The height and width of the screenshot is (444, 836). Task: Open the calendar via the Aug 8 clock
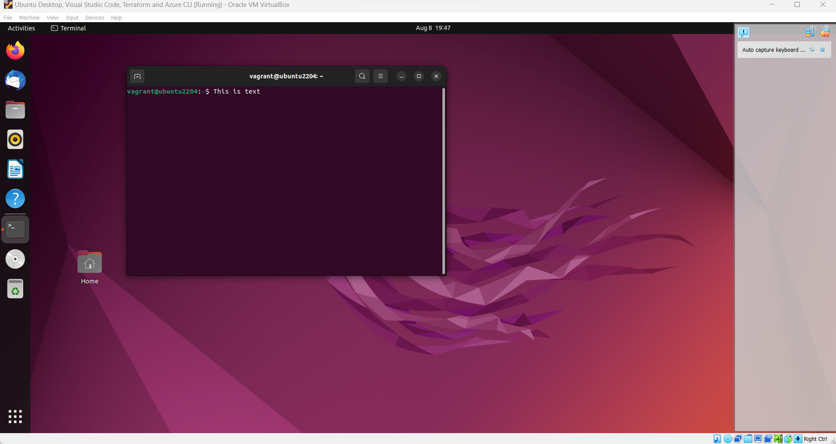coord(433,28)
